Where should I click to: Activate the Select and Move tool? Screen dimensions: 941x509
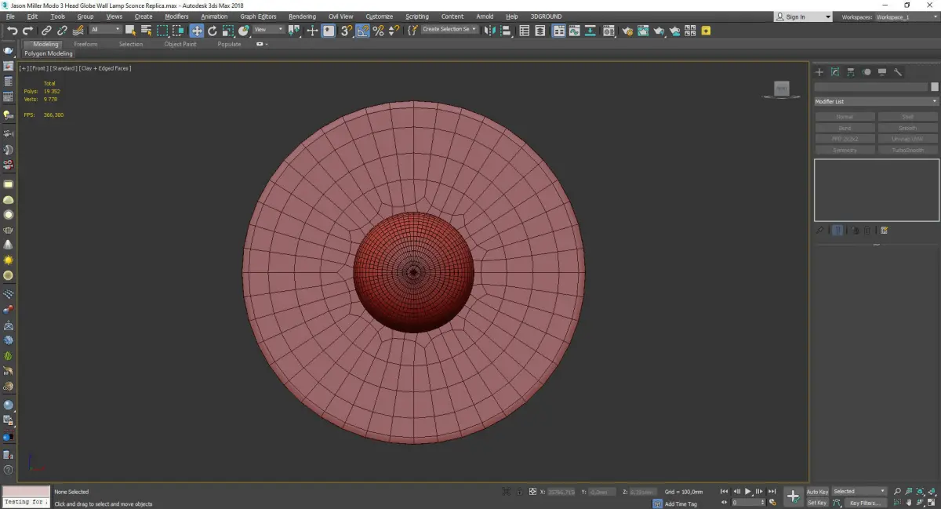[196, 31]
